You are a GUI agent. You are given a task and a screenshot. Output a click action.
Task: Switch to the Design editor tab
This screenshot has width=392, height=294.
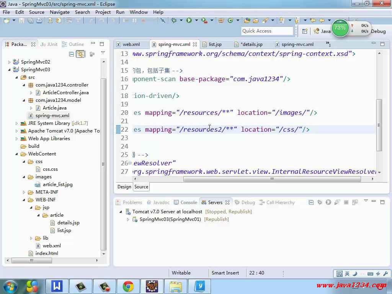[124, 187]
